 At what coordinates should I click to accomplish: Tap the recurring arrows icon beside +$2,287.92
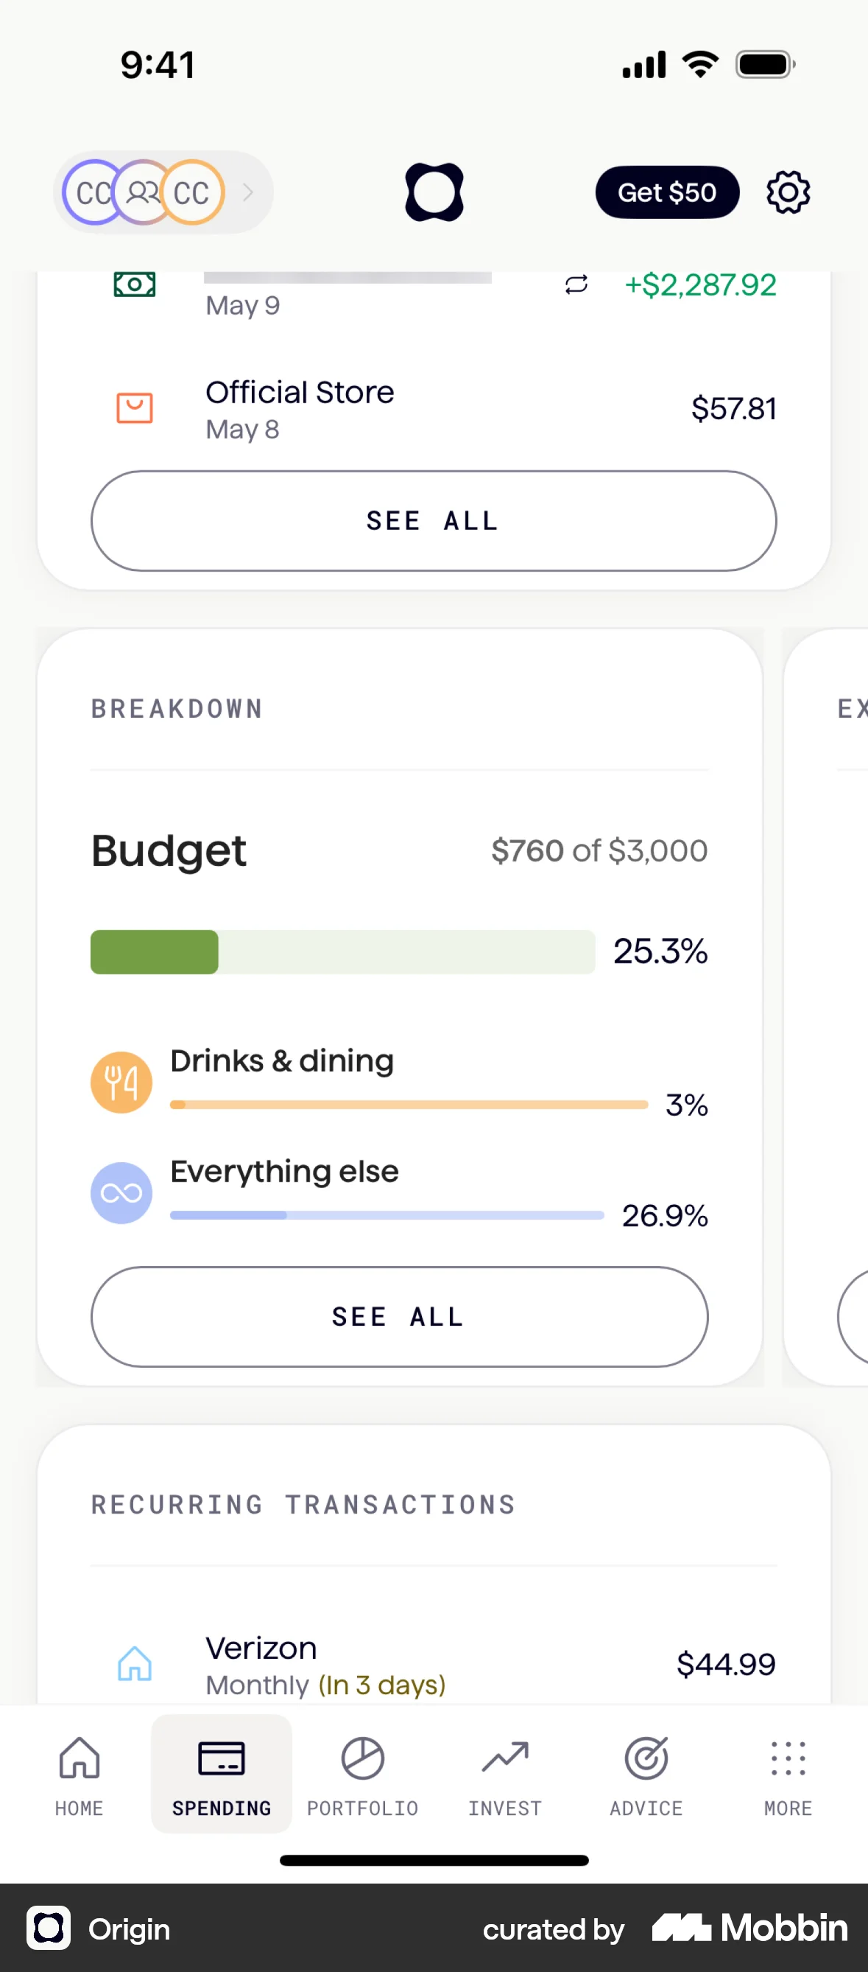click(576, 284)
